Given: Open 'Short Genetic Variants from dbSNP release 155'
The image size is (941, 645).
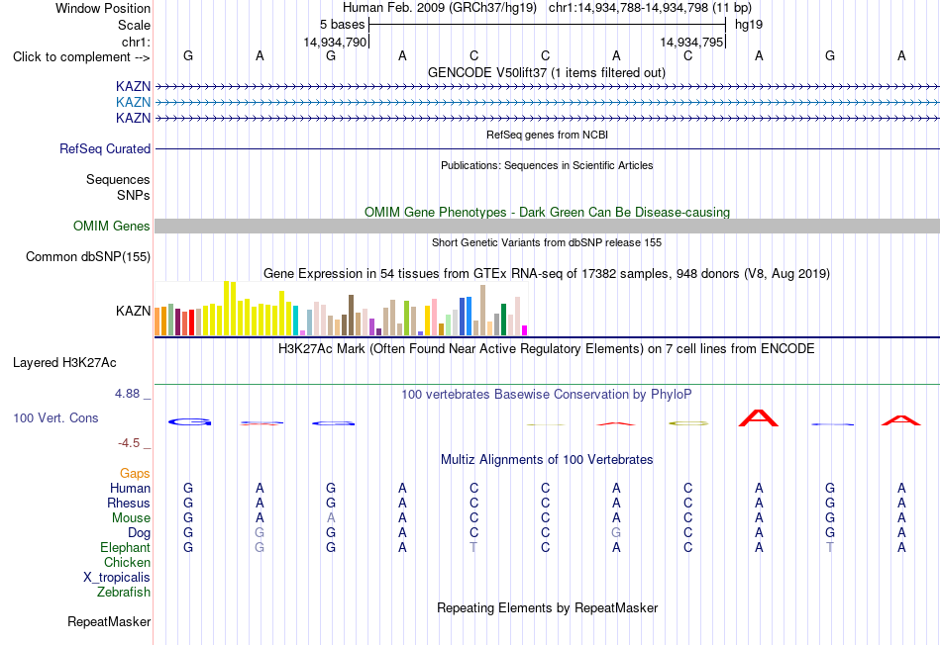Looking at the screenshot, I should [x=547, y=242].
